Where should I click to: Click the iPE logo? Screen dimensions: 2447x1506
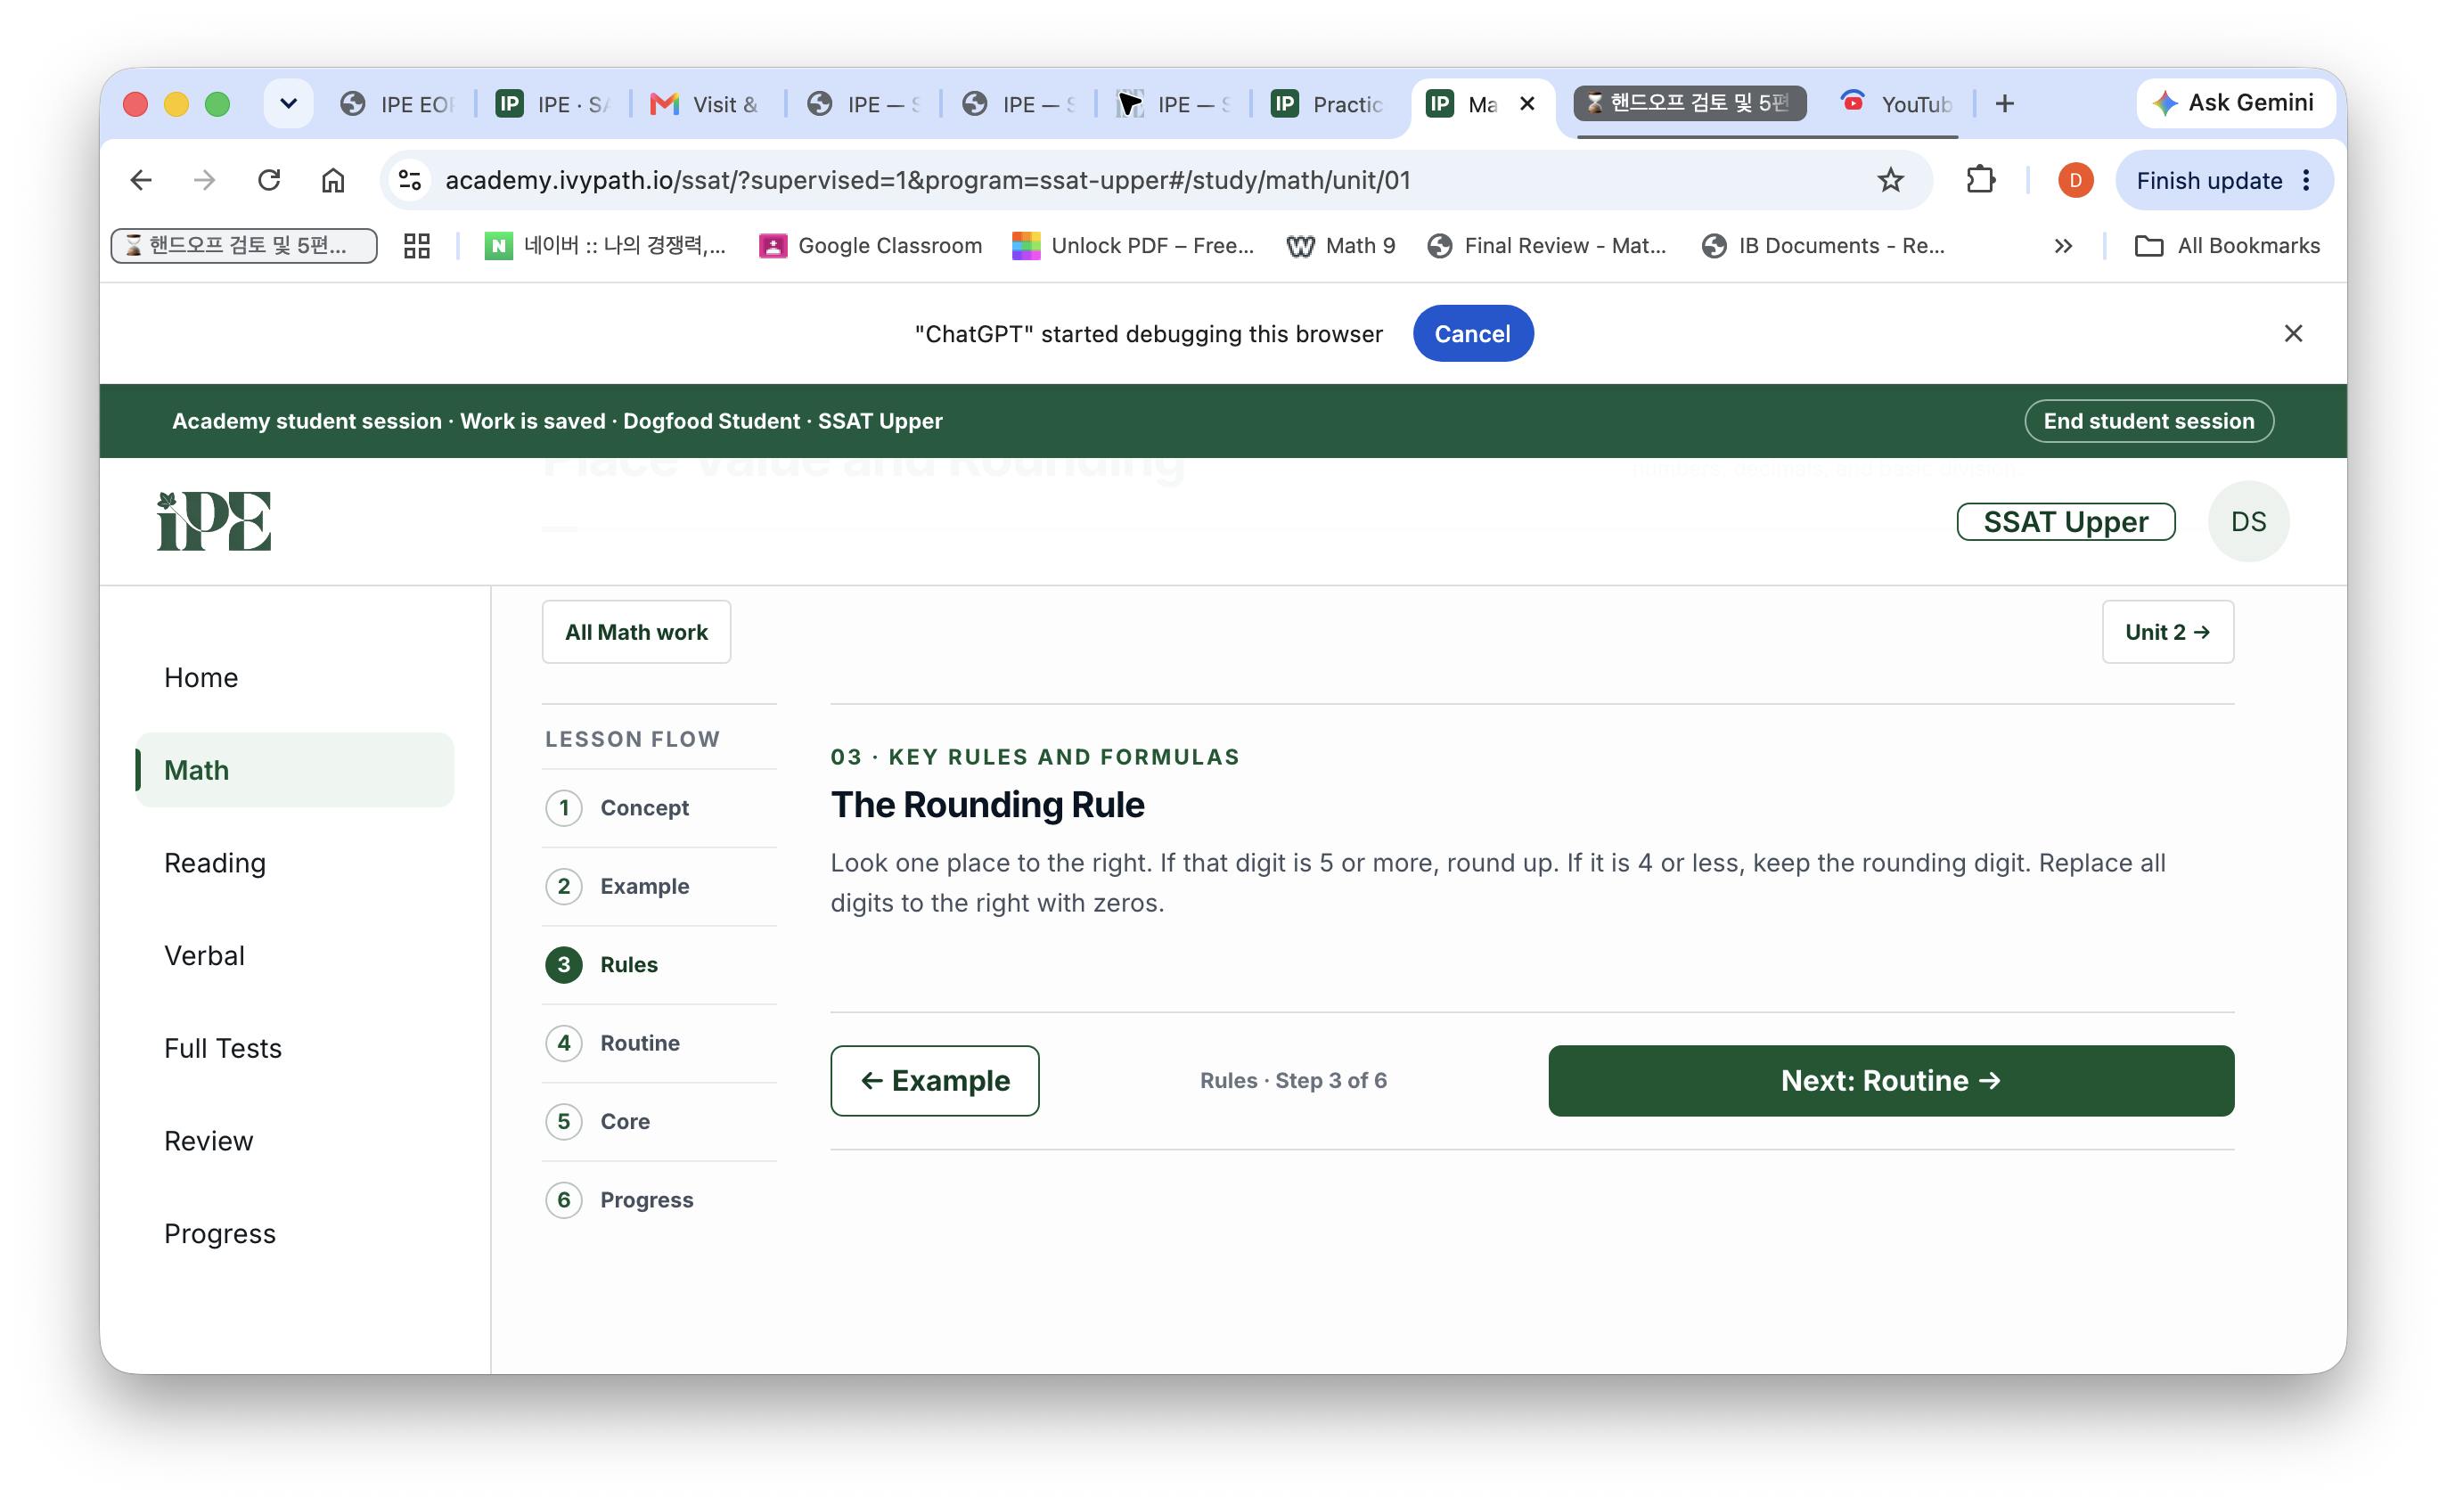(x=214, y=521)
